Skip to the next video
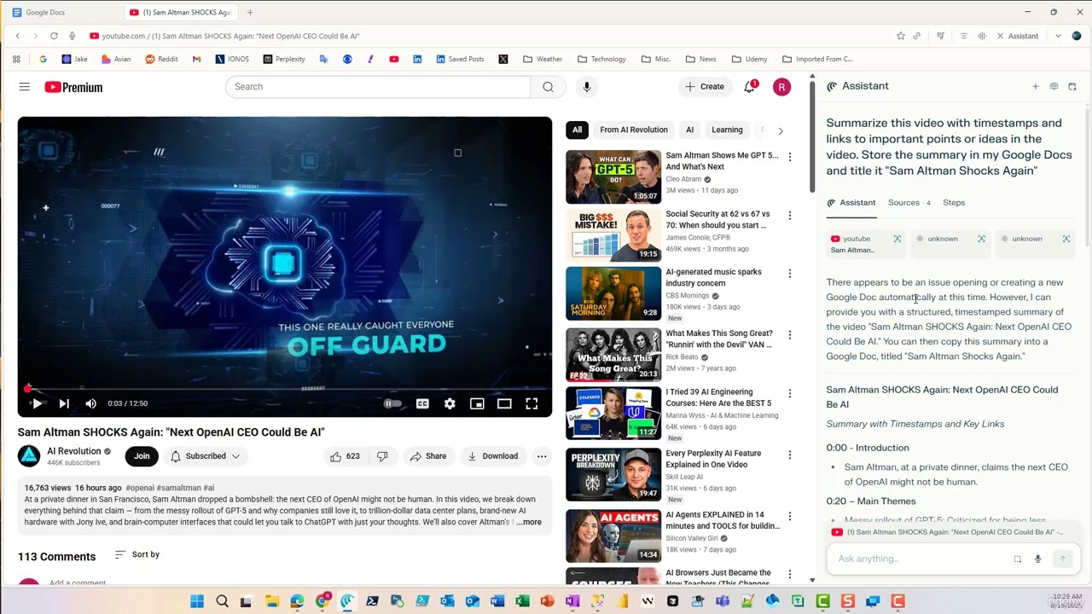Screen dimensions: 1092x614 (x=64, y=403)
